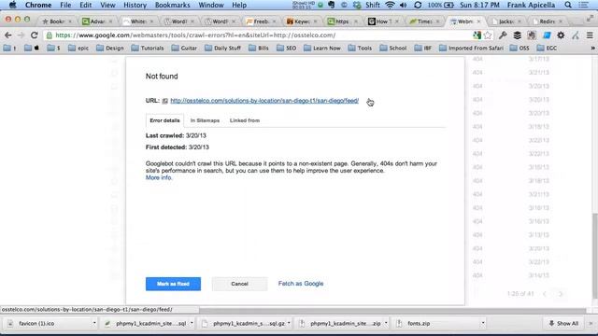The height and width of the screenshot is (336, 598).
Task: Open the notification center list icon
Action: [583, 5]
